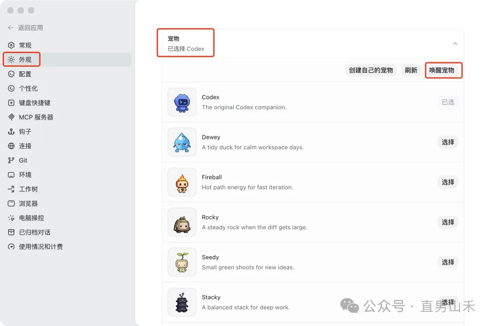Open the 连接 settings page
Image resolution: width=491 pixels, height=326 pixels.
(67, 146)
